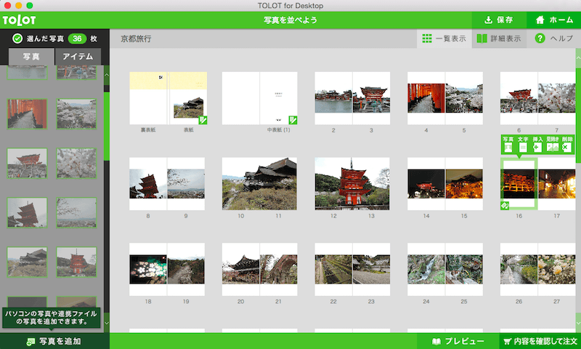Switch to 詳細表示 detail view
The image size is (581, 349).
(499, 39)
